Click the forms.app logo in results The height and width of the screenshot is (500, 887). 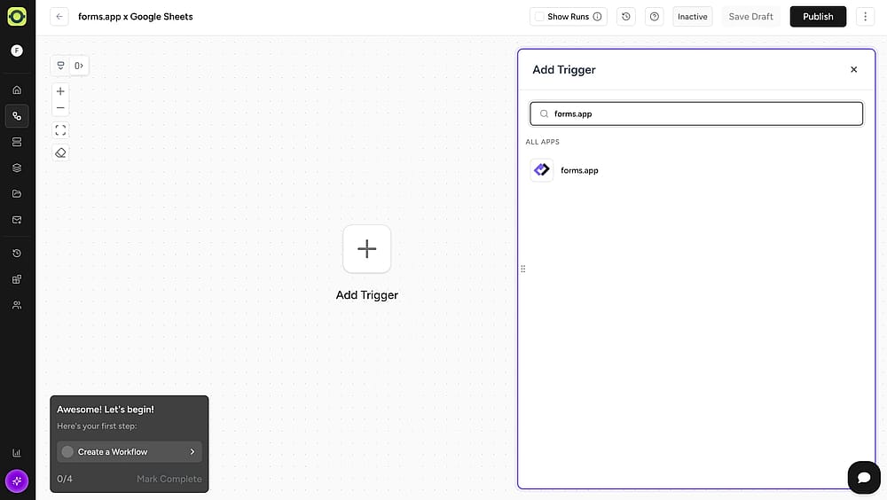[542, 169]
